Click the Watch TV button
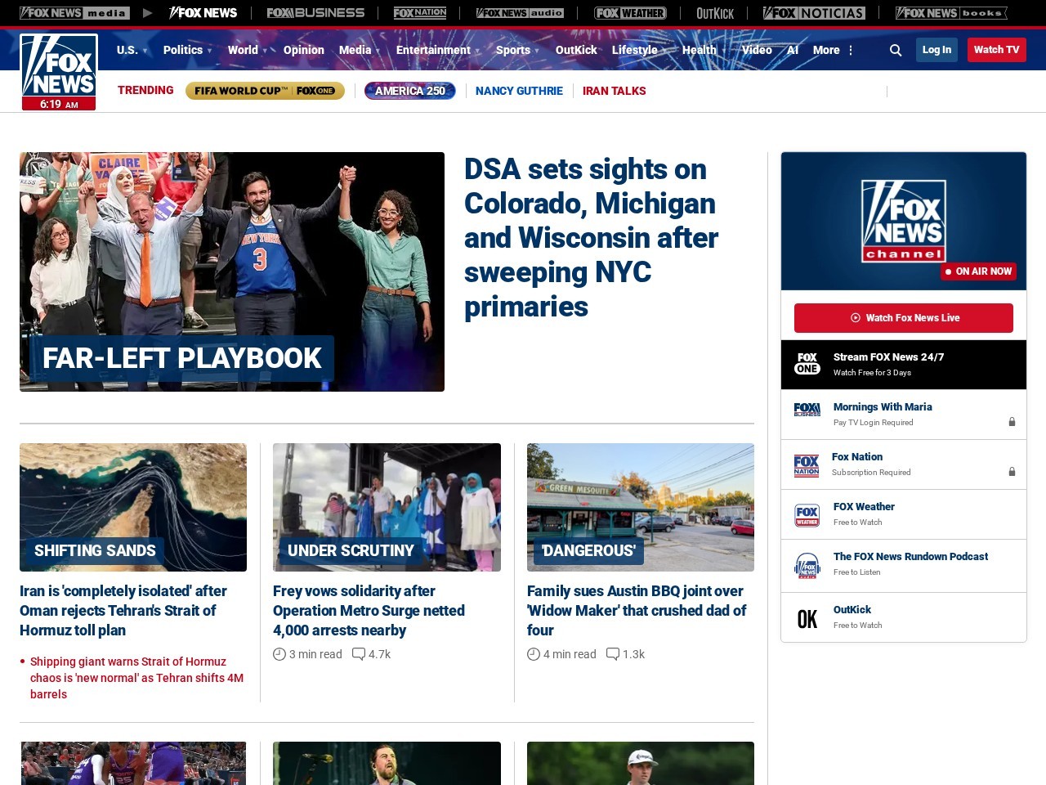Image resolution: width=1046 pixels, height=785 pixels. pyautogui.click(x=996, y=50)
